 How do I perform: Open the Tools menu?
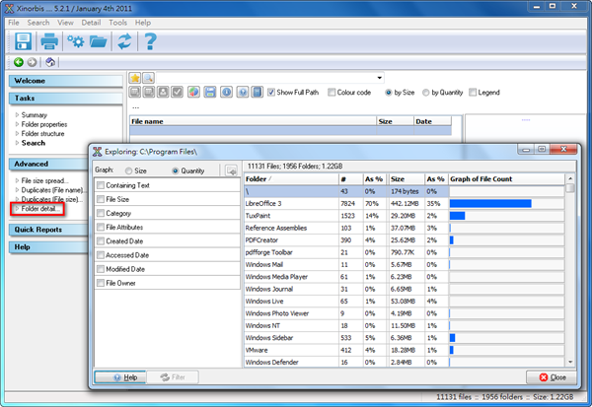118,22
